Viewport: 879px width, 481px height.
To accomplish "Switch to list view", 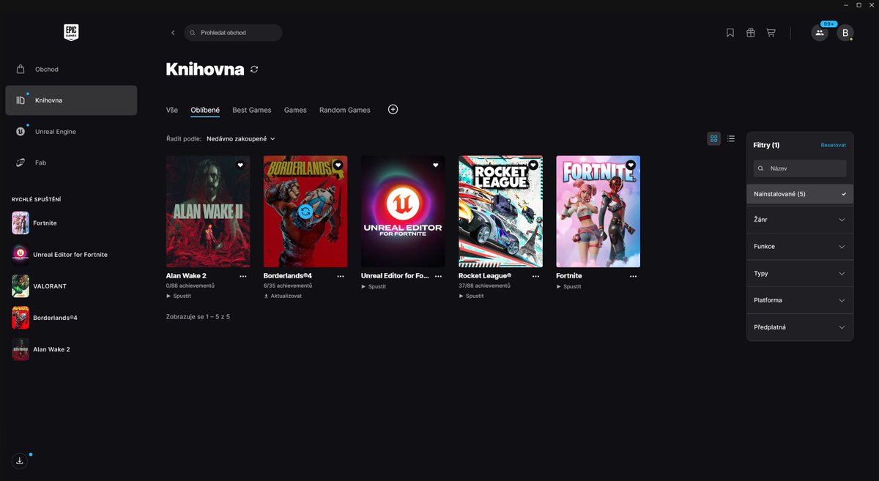I will tap(731, 138).
